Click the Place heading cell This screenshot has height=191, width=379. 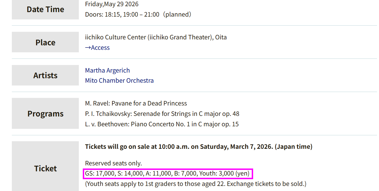coord(45,42)
